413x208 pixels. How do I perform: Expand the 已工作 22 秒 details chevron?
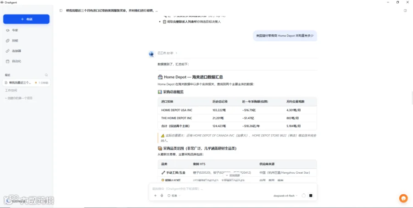tap(176, 53)
